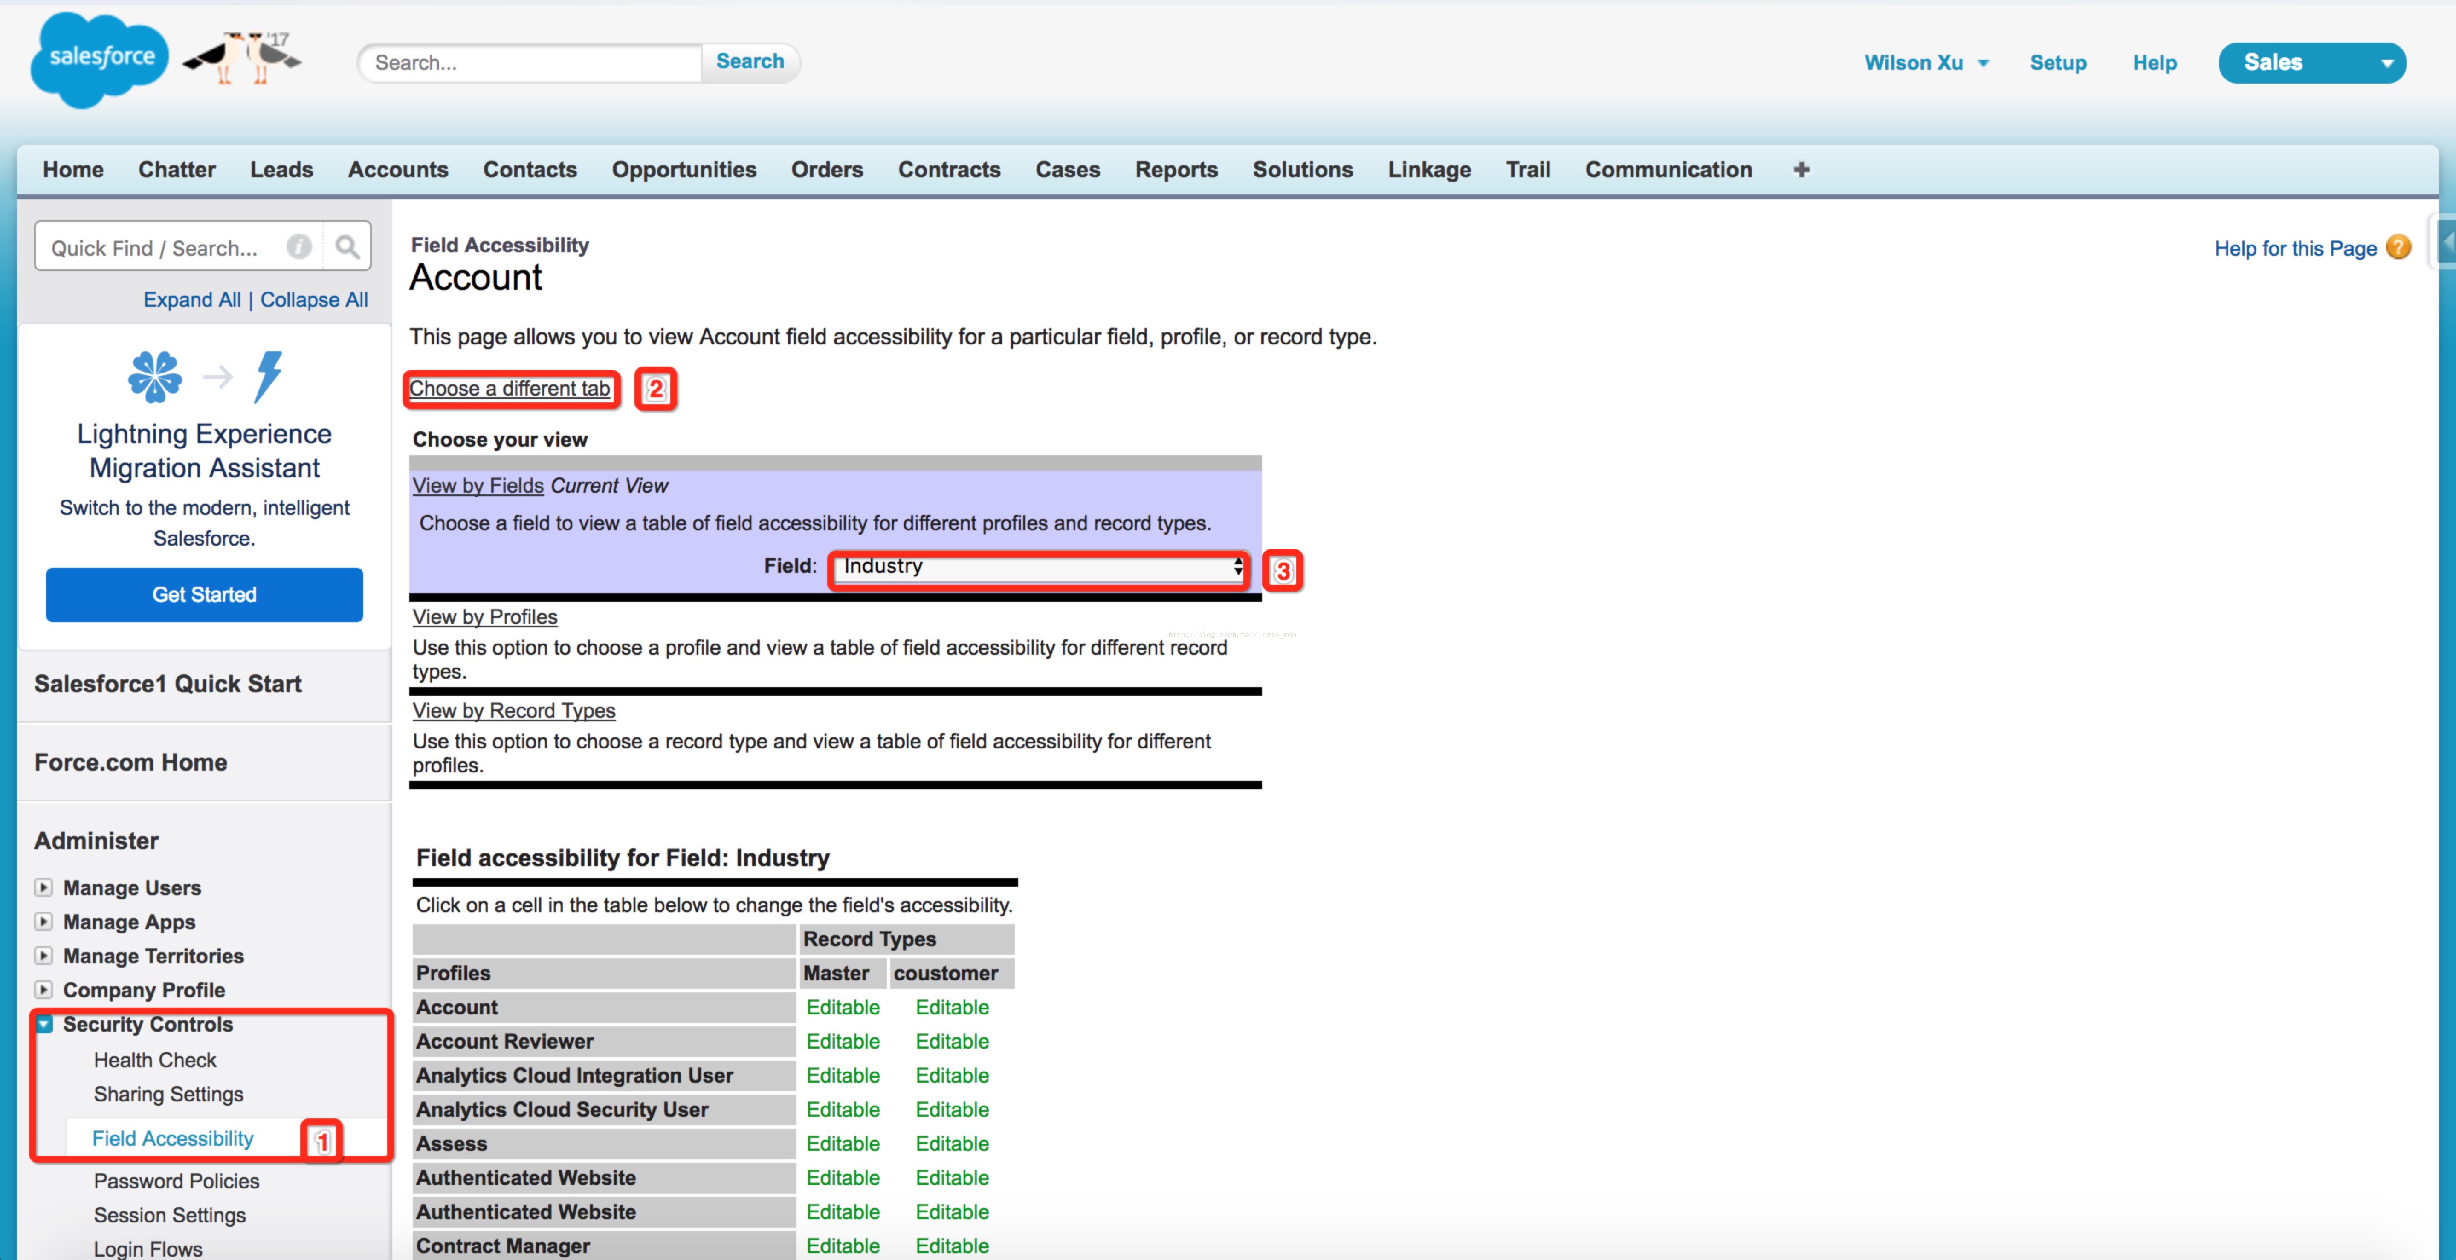Click the plus icon for all tabs

(1801, 170)
